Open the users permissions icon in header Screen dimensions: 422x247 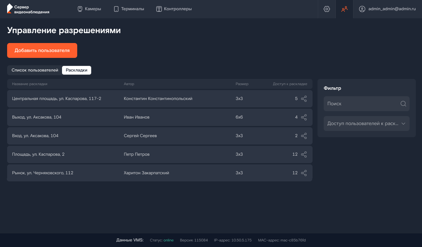click(x=344, y=9)
